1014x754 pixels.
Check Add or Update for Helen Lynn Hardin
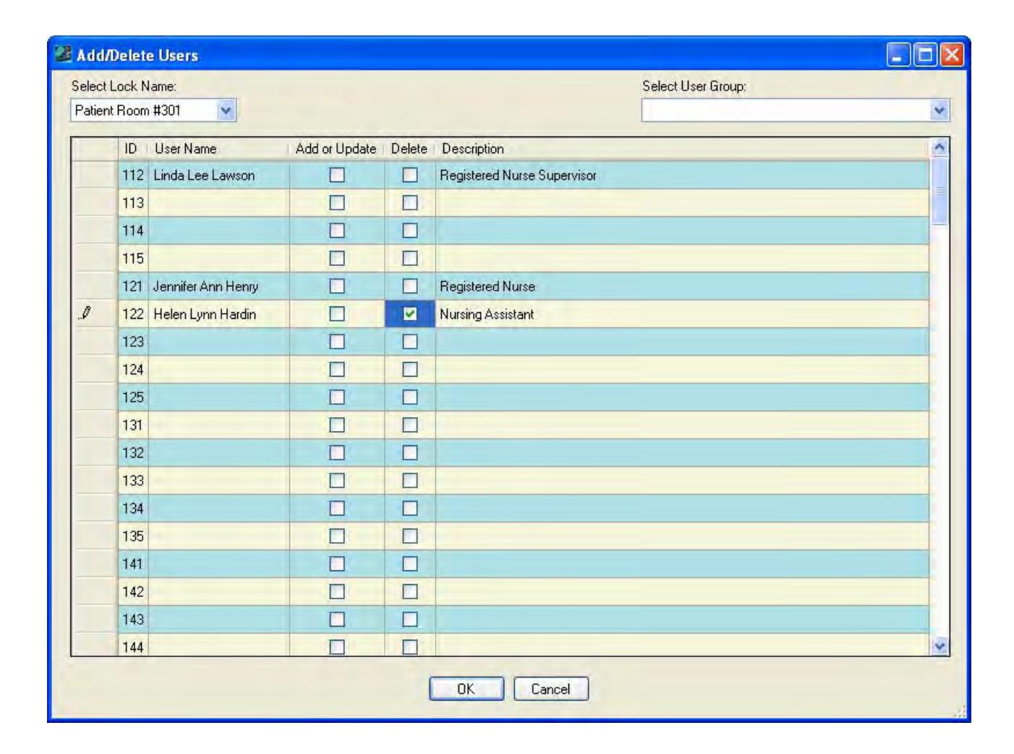pyautogui.click(x=337, y=314)
